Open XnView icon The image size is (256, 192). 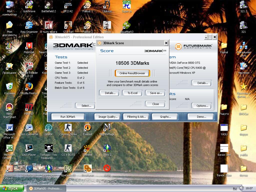coord(87,150)
